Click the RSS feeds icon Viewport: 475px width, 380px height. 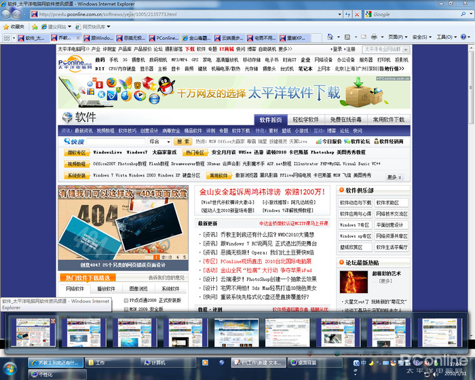pos(347,37)
